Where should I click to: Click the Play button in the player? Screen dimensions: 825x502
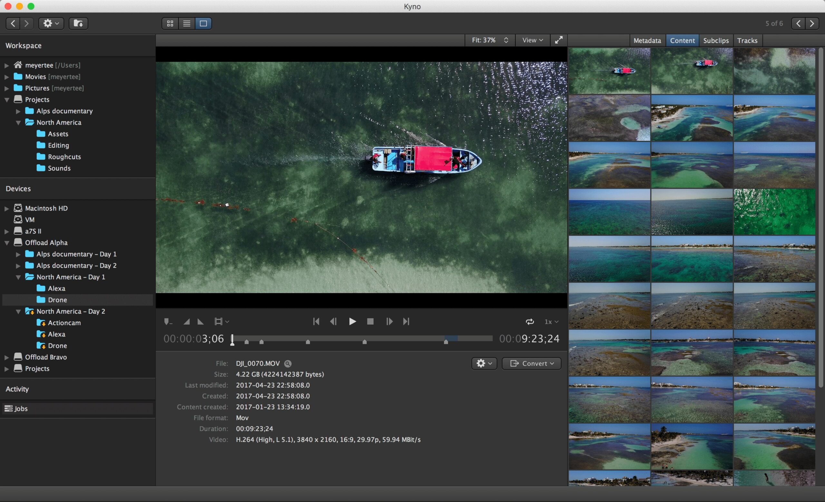coord(352,321)
